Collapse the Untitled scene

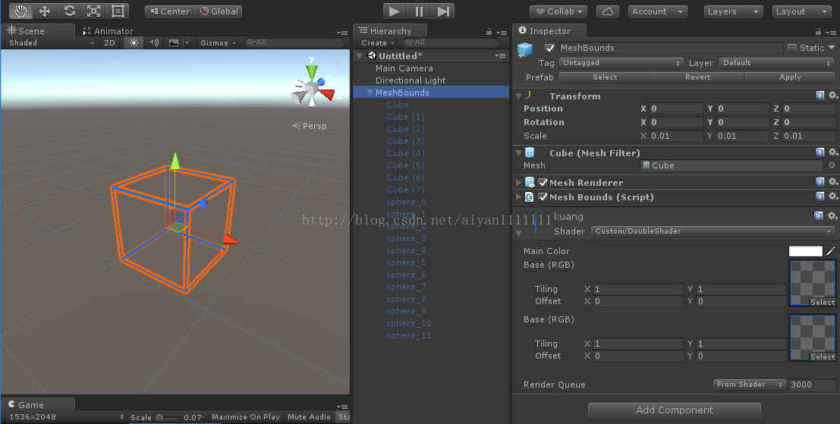tap(360, 55)
